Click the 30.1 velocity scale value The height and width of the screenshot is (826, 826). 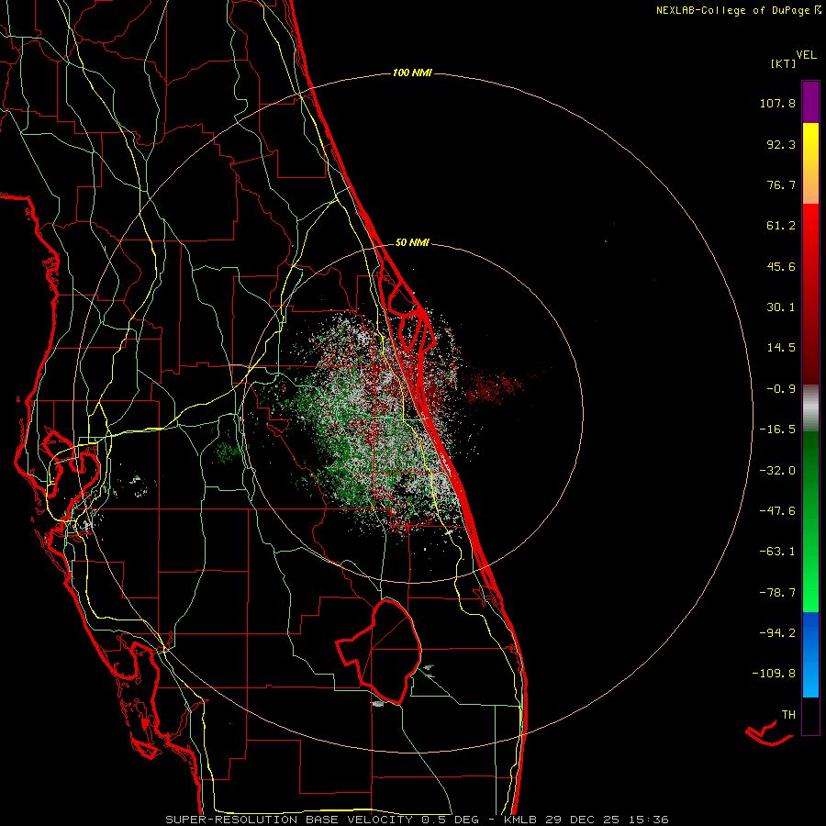[x=781, y=307]
